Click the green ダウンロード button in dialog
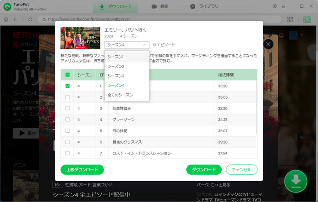Screen dimensions: 318x202 pyautogui.click(x=204, y=169)
